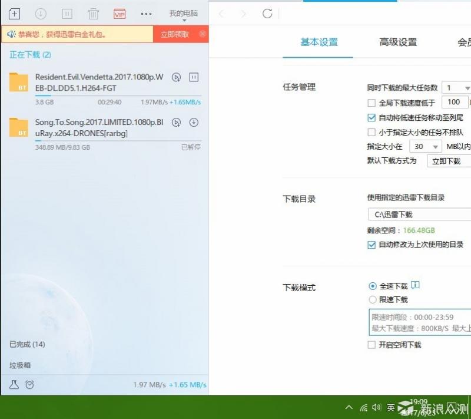The height and width of the screenshot is (419, 471).
Task: Click the 立即领取 button
Action: pyautogui.click(x=174, y=34)
